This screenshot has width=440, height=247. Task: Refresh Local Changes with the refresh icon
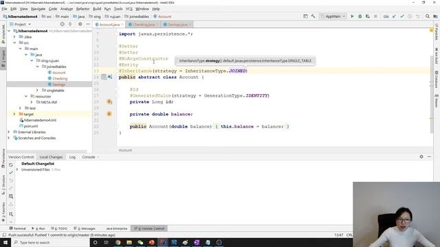tap(11, 165)
